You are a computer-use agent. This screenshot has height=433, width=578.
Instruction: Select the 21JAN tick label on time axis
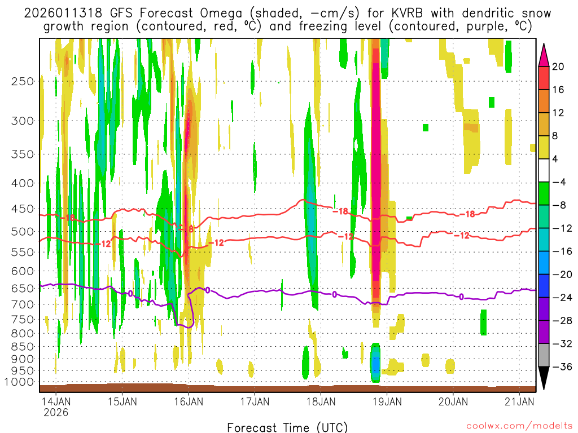pos(519,402)
